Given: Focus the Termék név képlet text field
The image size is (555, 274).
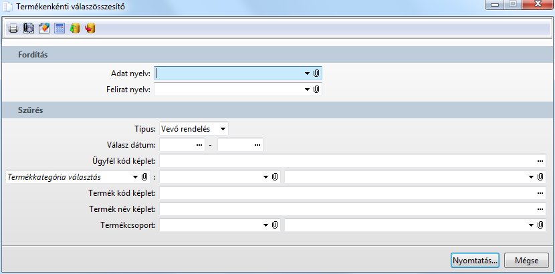Looking at the screenshot, I should click(x=348, y=209).
